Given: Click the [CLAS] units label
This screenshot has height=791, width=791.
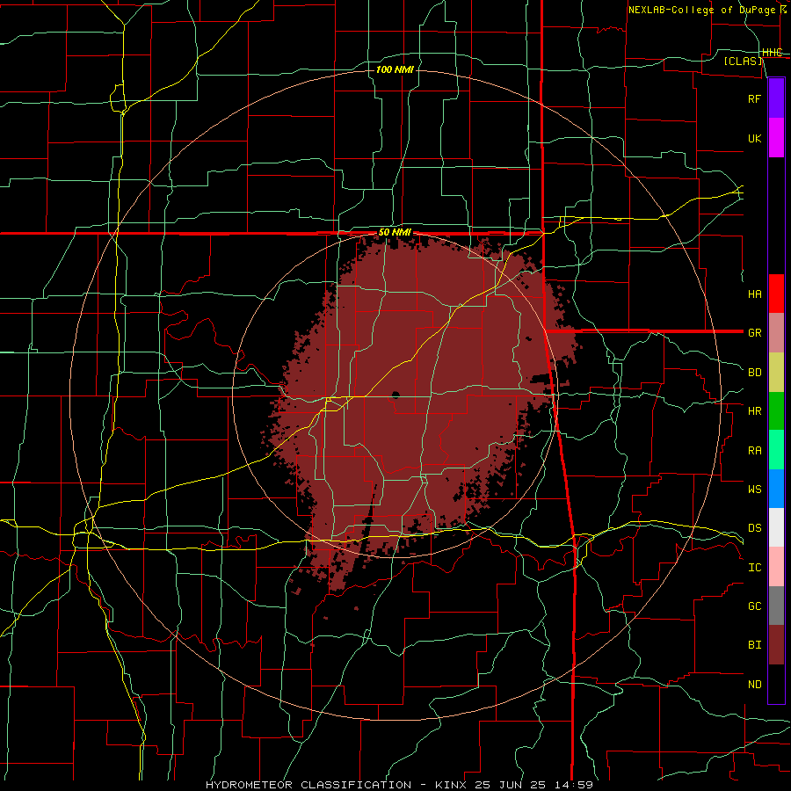Looking at the screenshot, I should tap(743, 61).
